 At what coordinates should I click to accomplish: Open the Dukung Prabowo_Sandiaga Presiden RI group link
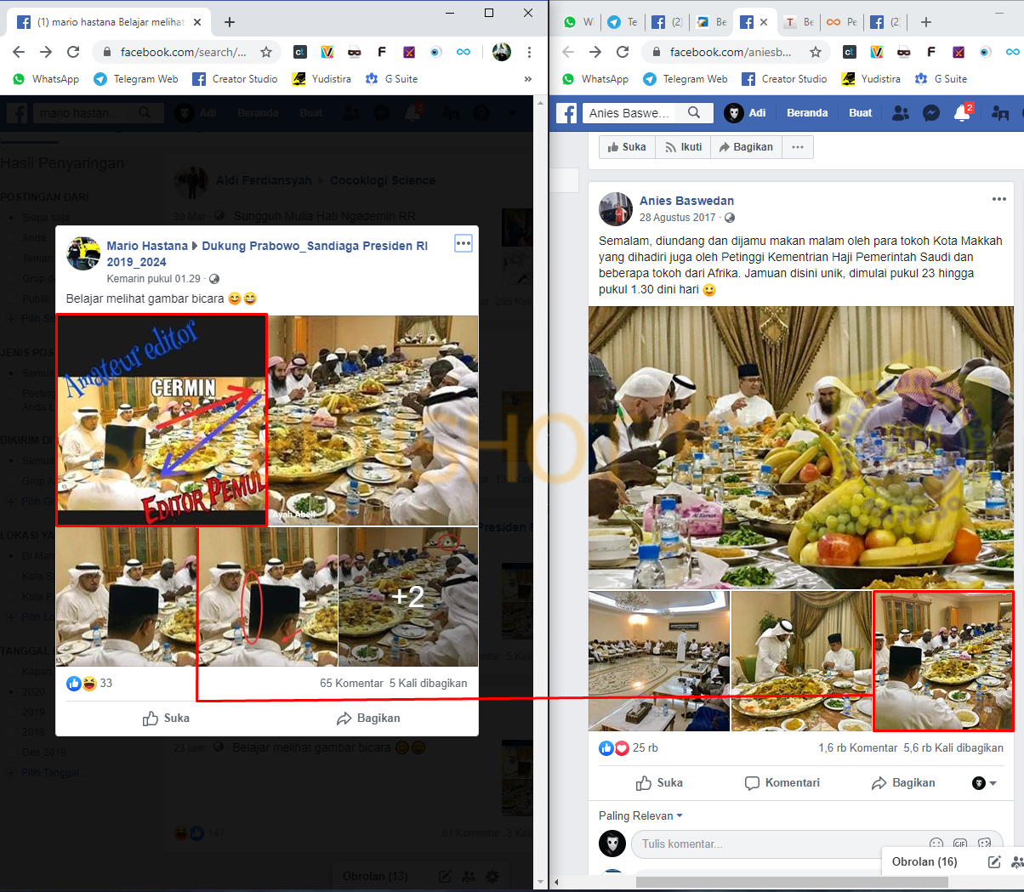[267, 253]
